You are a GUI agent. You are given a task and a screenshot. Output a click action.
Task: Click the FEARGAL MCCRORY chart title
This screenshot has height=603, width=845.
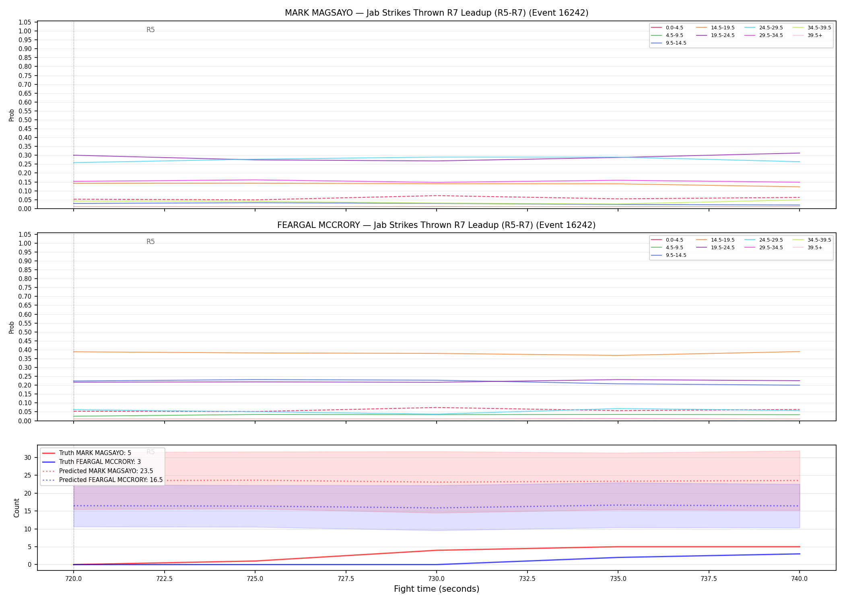pos(437,225)
